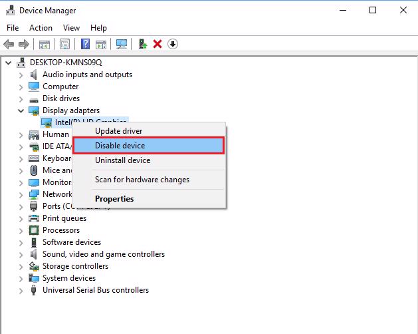Click the Back arrow in the toolbar

pyautogui.click(x=9, y=45)
